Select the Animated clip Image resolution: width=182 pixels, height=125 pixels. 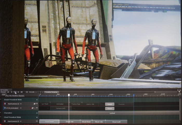click(x=60, y=104)
